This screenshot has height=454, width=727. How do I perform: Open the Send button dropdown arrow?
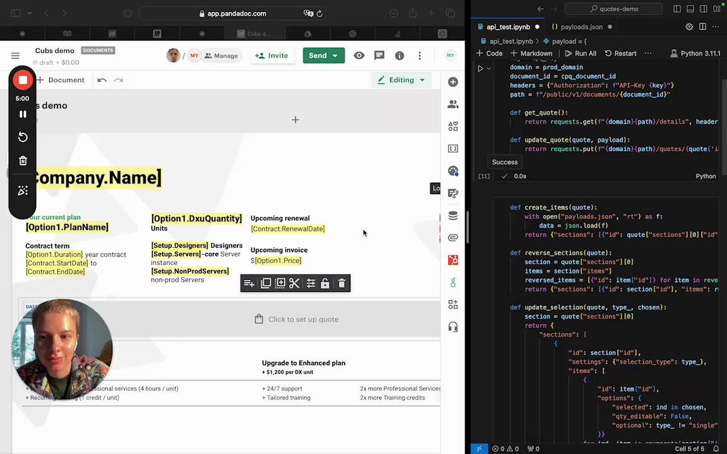[335, 55]
